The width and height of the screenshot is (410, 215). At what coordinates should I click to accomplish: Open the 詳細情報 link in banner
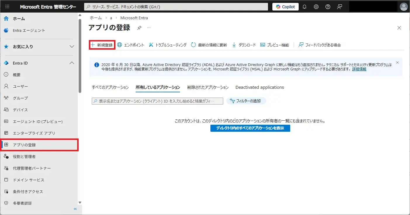point(359,69)
